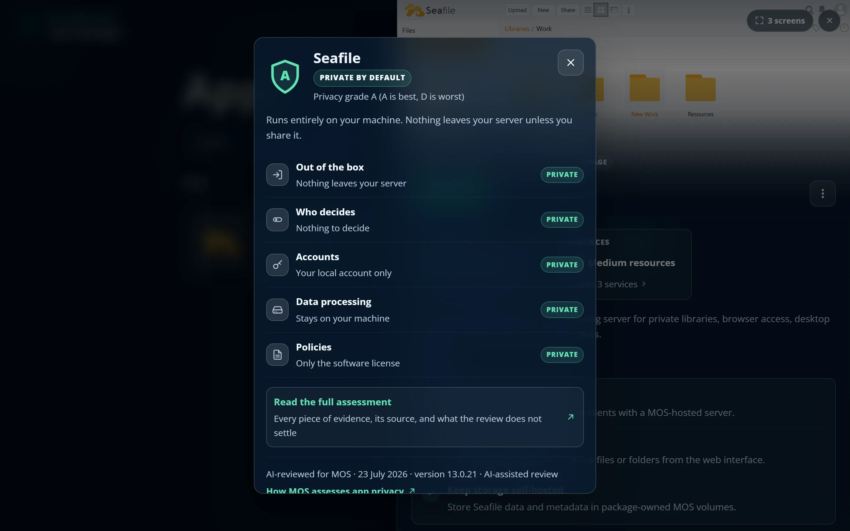Viewport: 850px width, 531px height.
Task: Open the How MOS assesses app privacy link
Action: point(340,490)
